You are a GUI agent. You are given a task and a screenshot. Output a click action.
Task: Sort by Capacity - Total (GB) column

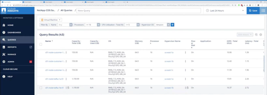point(76,42)
